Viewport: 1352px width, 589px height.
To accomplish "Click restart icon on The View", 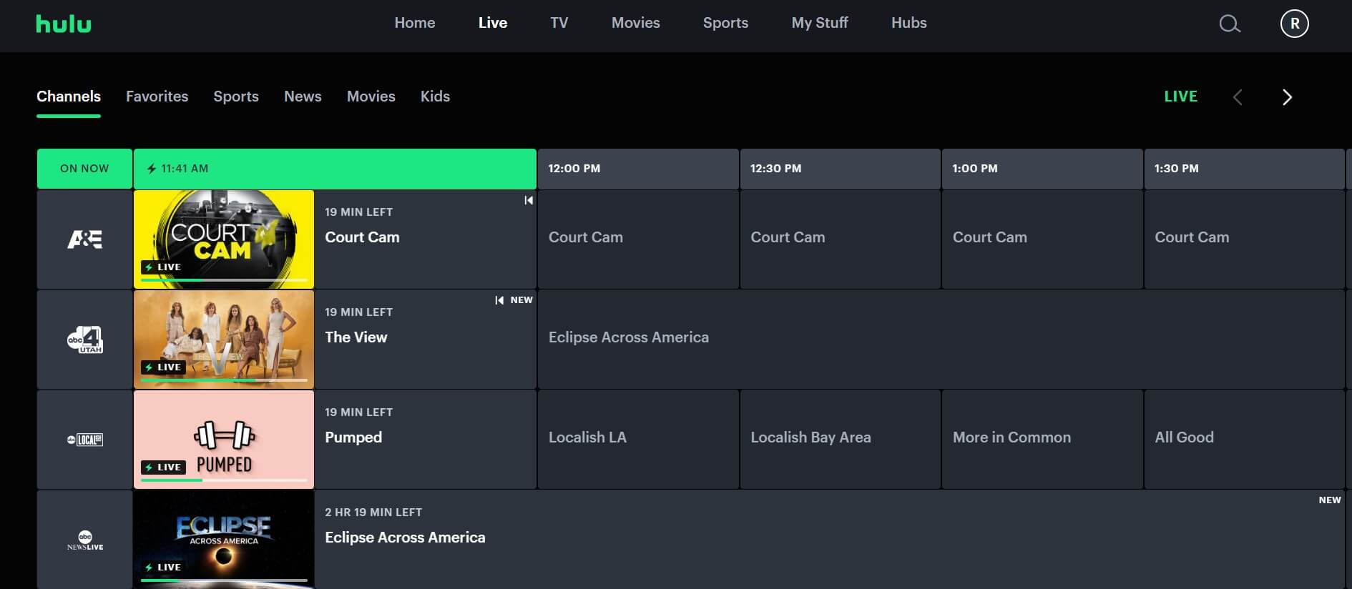I will [499, 300].
